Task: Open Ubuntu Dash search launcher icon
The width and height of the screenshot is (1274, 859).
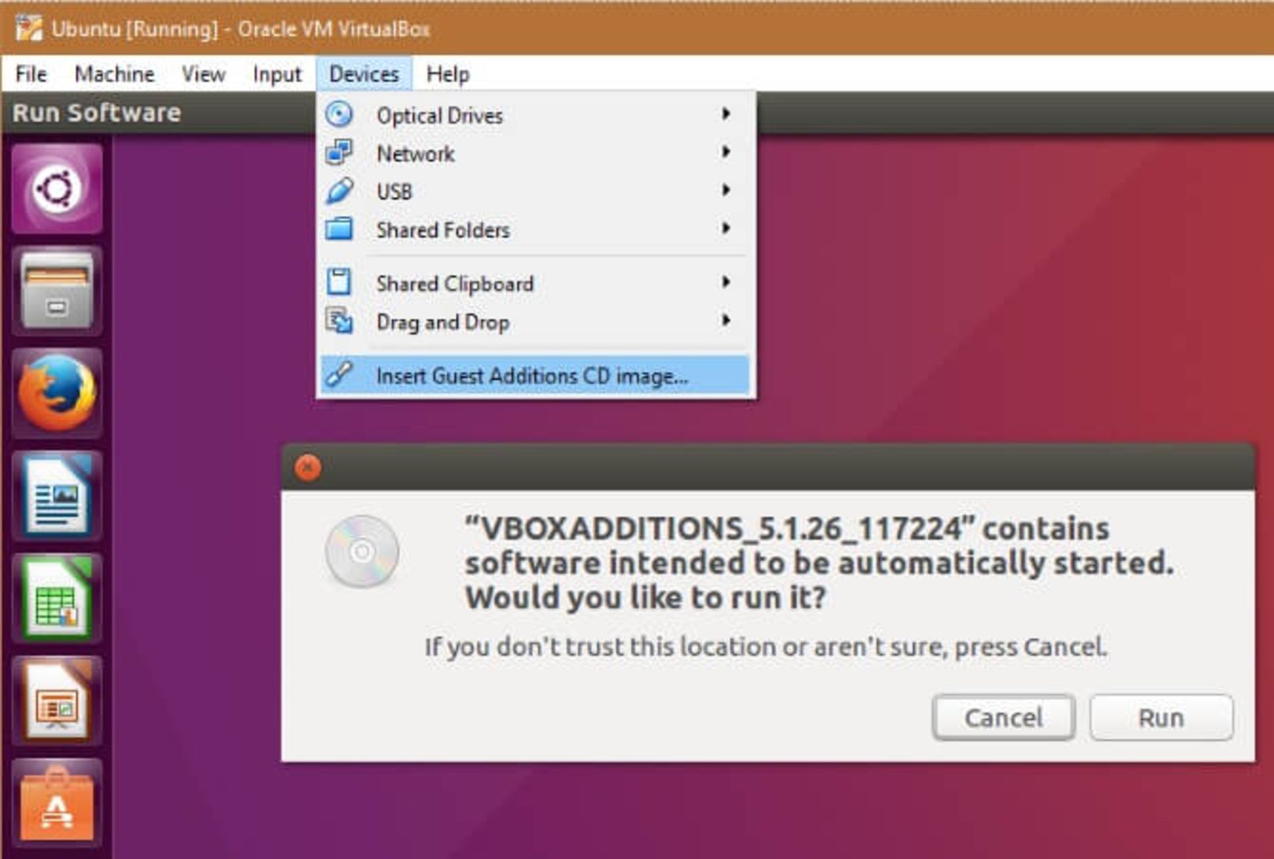Action: click(x=57, y=189)
